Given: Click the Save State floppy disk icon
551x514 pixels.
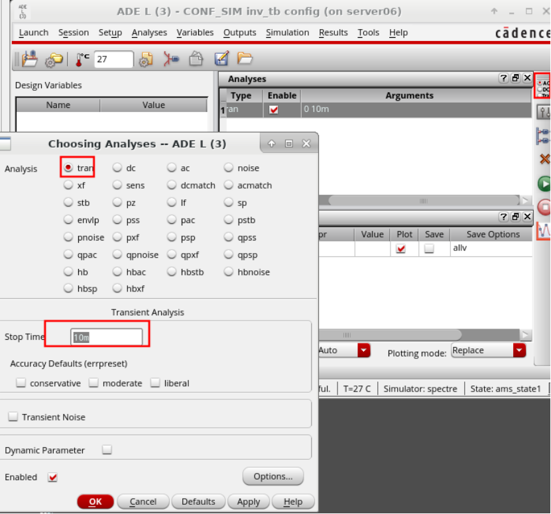Looking at the screenshot, I should (221, 60).
